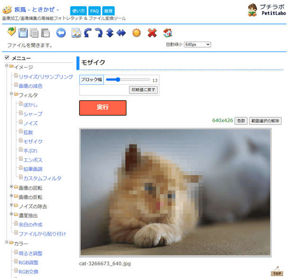The width and height of the screenshot is (288, 278).
Task: Collapse the イメージ folder node
Action: 7,65
